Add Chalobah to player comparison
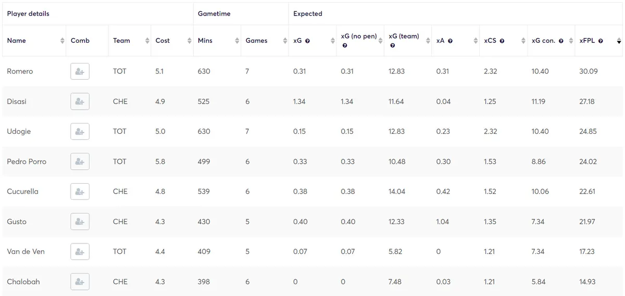Viewport: 625px width, 296px height. (x=80, y=281)
